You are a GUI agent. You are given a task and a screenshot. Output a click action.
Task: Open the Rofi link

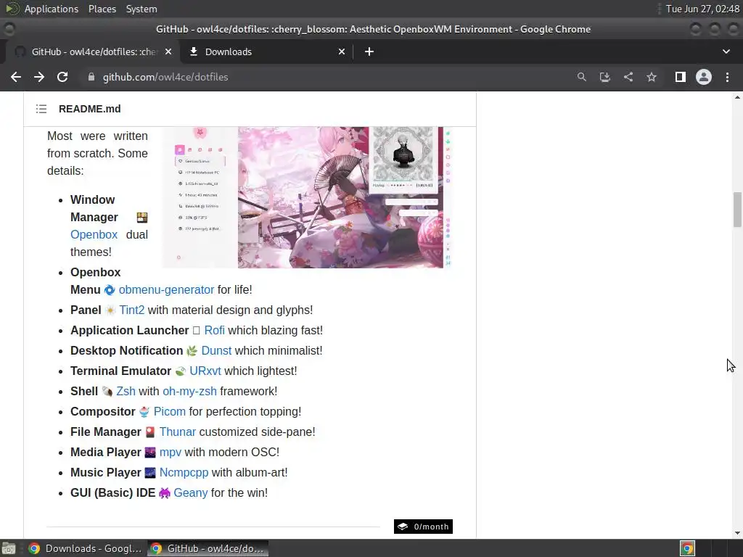coord(214,330)
